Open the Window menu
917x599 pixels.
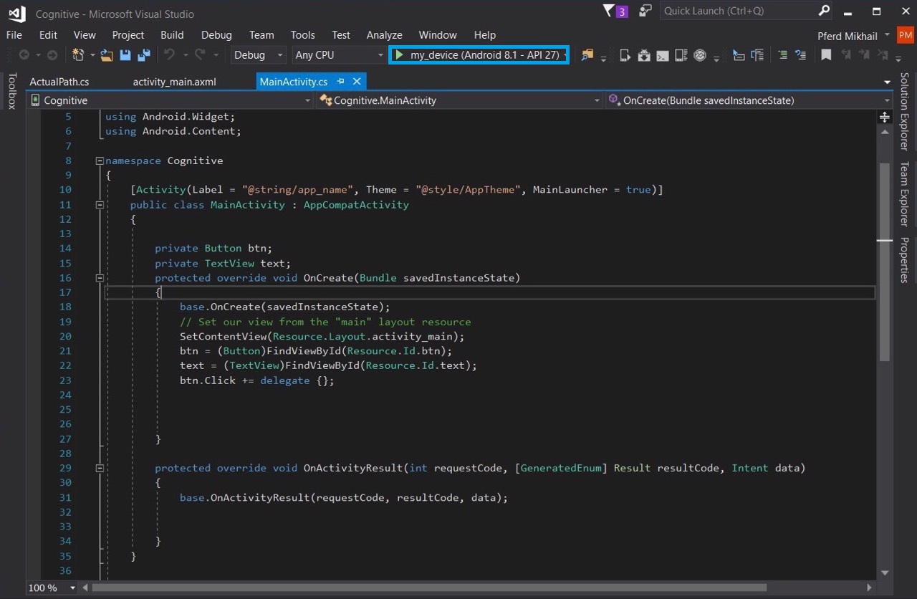coord(438,34)
